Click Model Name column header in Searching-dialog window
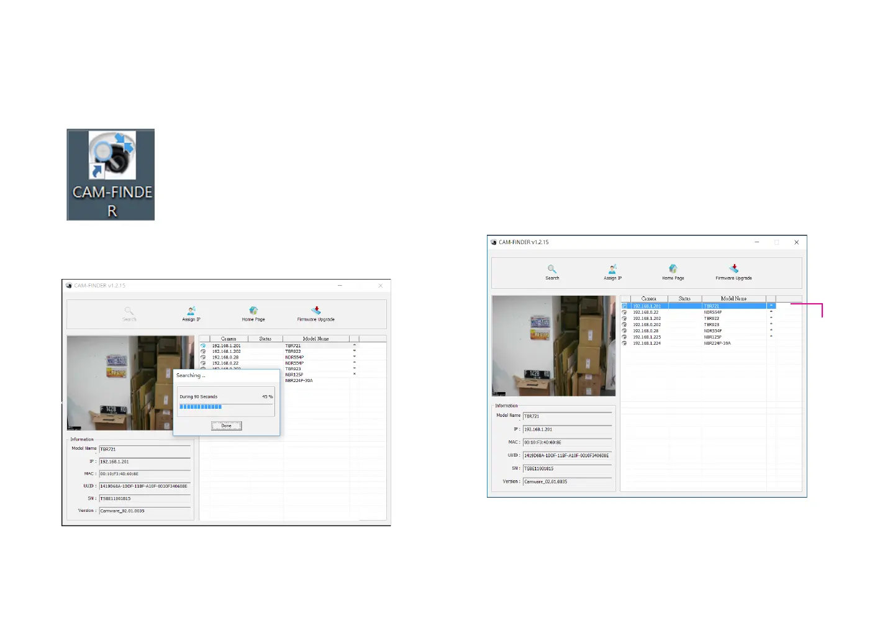The image size is (880, 620). point(316,339)
